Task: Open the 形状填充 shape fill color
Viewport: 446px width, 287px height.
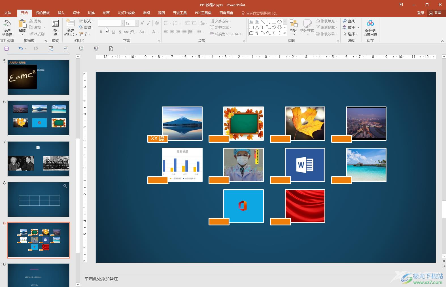Action: tap(326, 21)
